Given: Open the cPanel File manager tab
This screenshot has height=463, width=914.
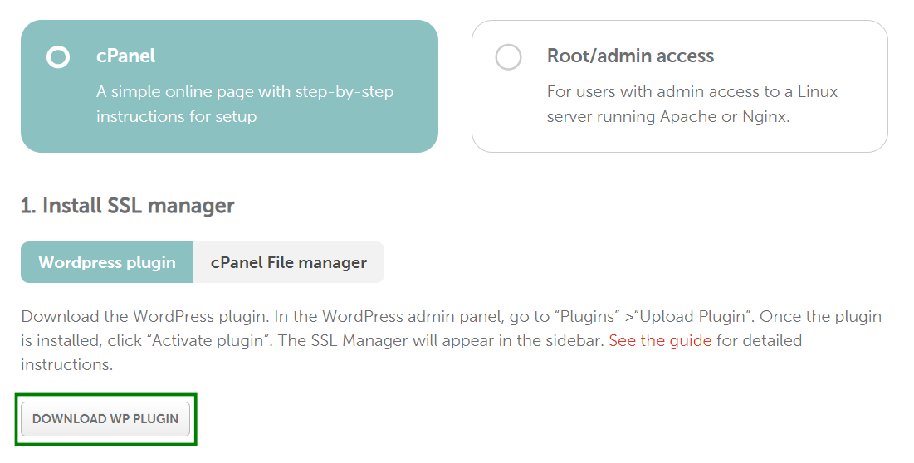Looking at the screenshot, I should [x=288, y=262].
